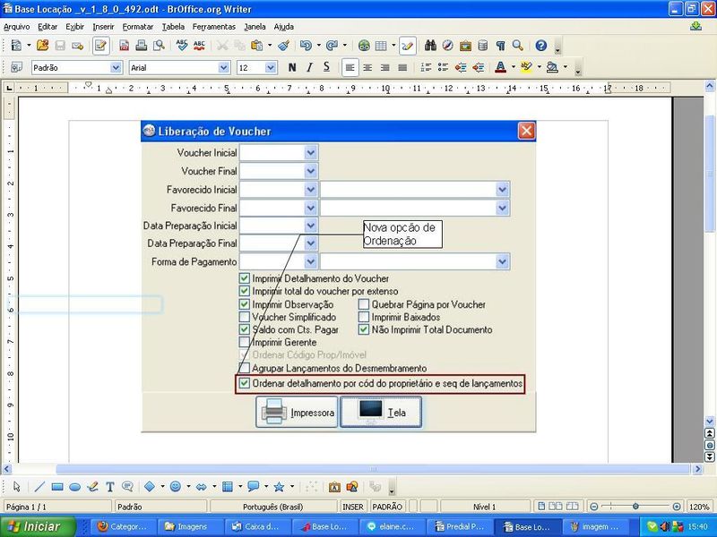This screenshot has height=537, width=717.
Task: Open the Formatar menu
Action: tap(137, 27)
